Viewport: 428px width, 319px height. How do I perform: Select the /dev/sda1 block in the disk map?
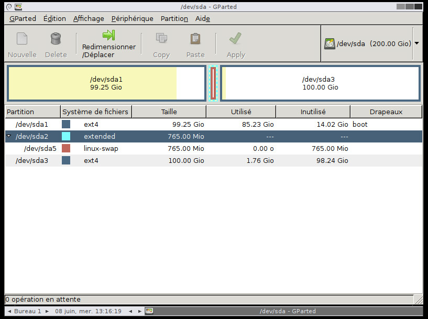tap(106, 83)
